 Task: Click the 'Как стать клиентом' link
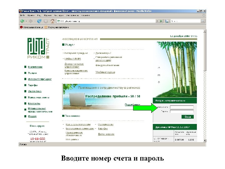(78, 124)
